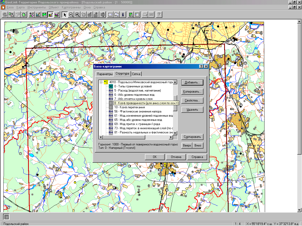Screen dimensions: 302x226
Task: Click the document icon left of База menu
Action: click(3, 7)
